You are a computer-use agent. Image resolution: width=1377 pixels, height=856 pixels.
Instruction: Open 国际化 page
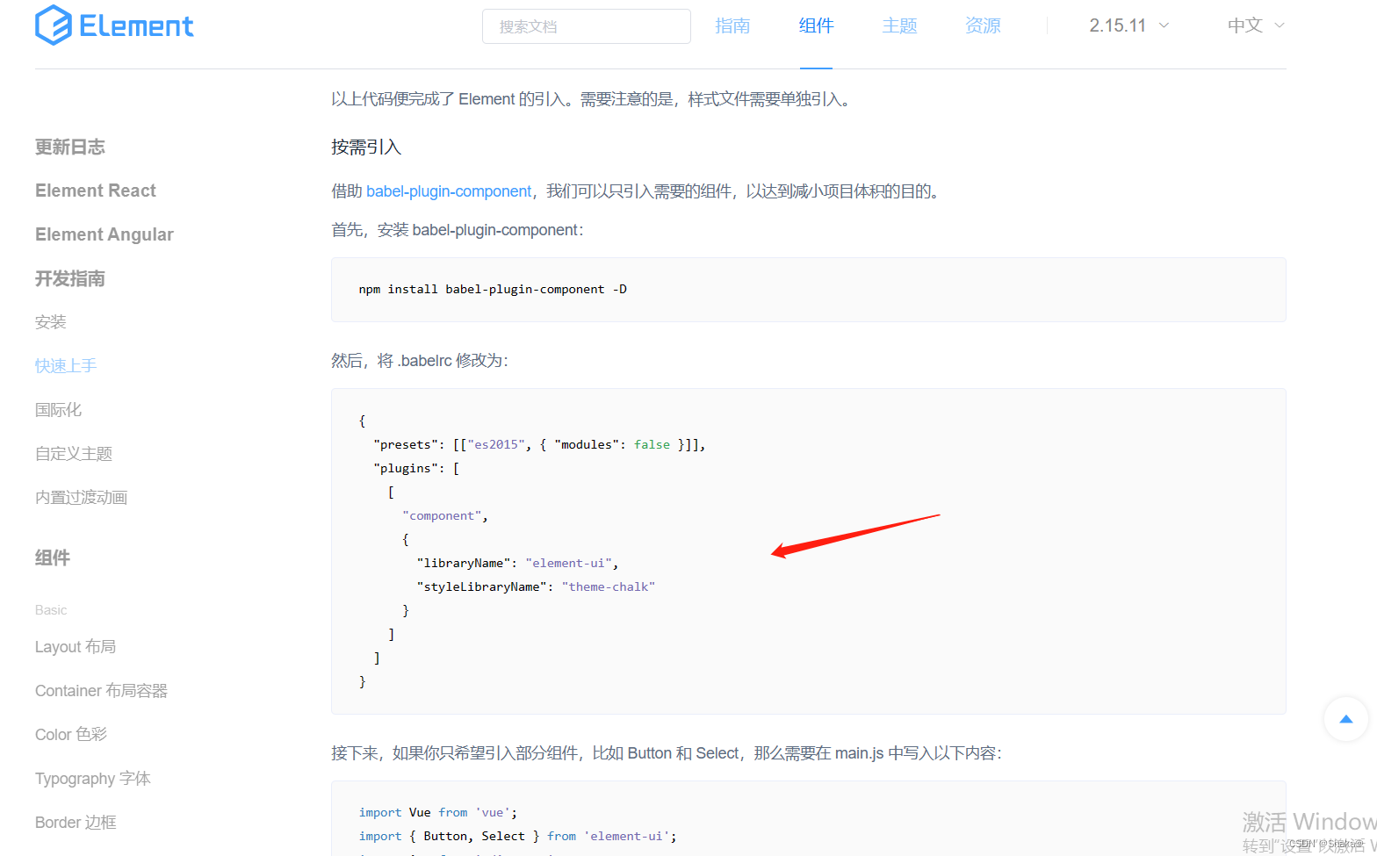[x=58, y=410]
